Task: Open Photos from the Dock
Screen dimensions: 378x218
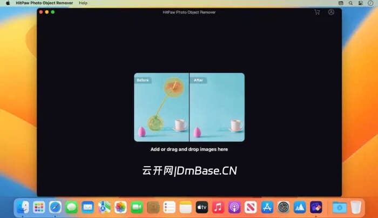Action: pyautogui.click(x=120, y=207)
